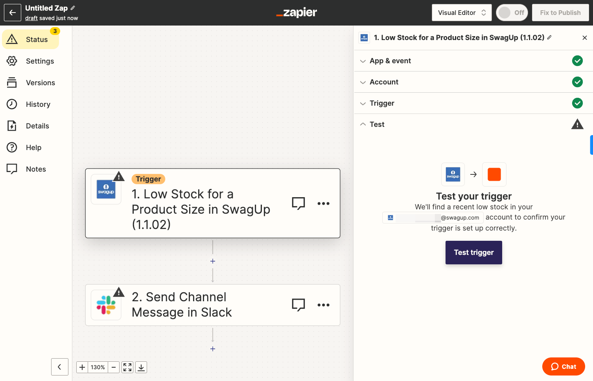Screen dimensions: 593x381
Task: Open the Visual Editor dropdown
Action: pyautogui.click(x=462, y=13)
